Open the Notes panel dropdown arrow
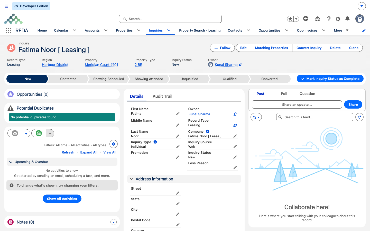 [x=114, y=222]
